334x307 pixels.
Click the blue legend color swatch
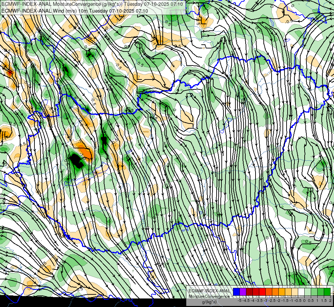tap(236, 292)
